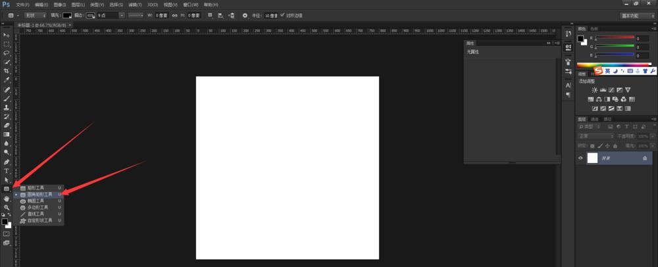Viewport: 658px width, 267px height.
Task: Toggle Background layer visibility eye
Action: click(x=581, y=158)
